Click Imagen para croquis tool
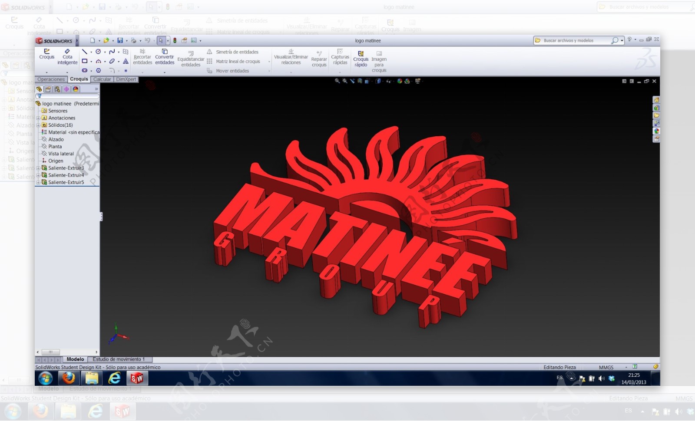Image resolution: width=695 pixels, height=421 pixels. pos(379,62)
